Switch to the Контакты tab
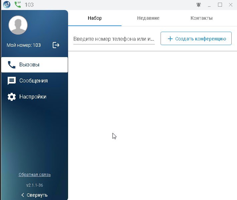This screenshot has height=200, width=237. point(202,18)
